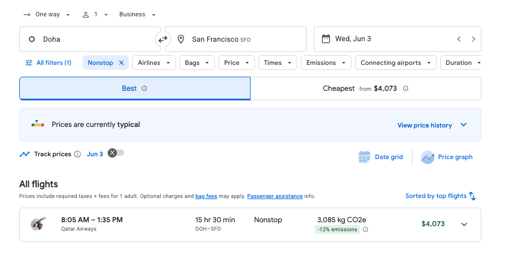The image size is (513, 273).
Task: Open the Airlines filter dropdown
Action: click(154, 63)
